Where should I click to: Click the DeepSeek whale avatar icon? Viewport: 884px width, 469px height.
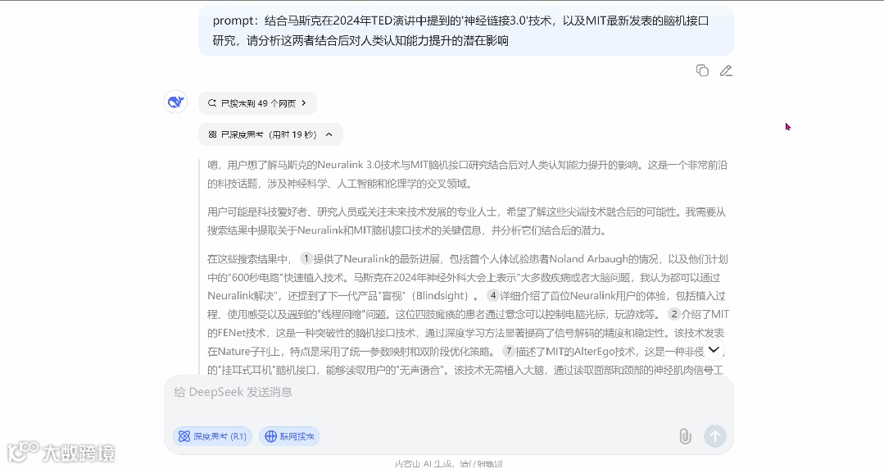(x=175, y=102)
